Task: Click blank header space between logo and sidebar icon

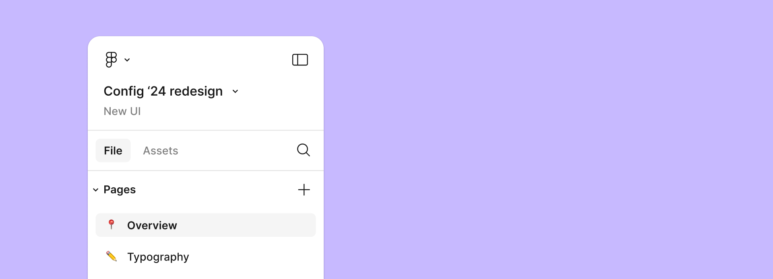Action: coord(209,60)
